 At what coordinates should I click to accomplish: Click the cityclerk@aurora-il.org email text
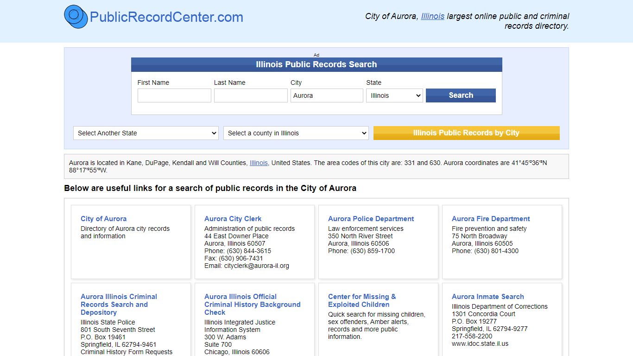[x=257, y=266]
